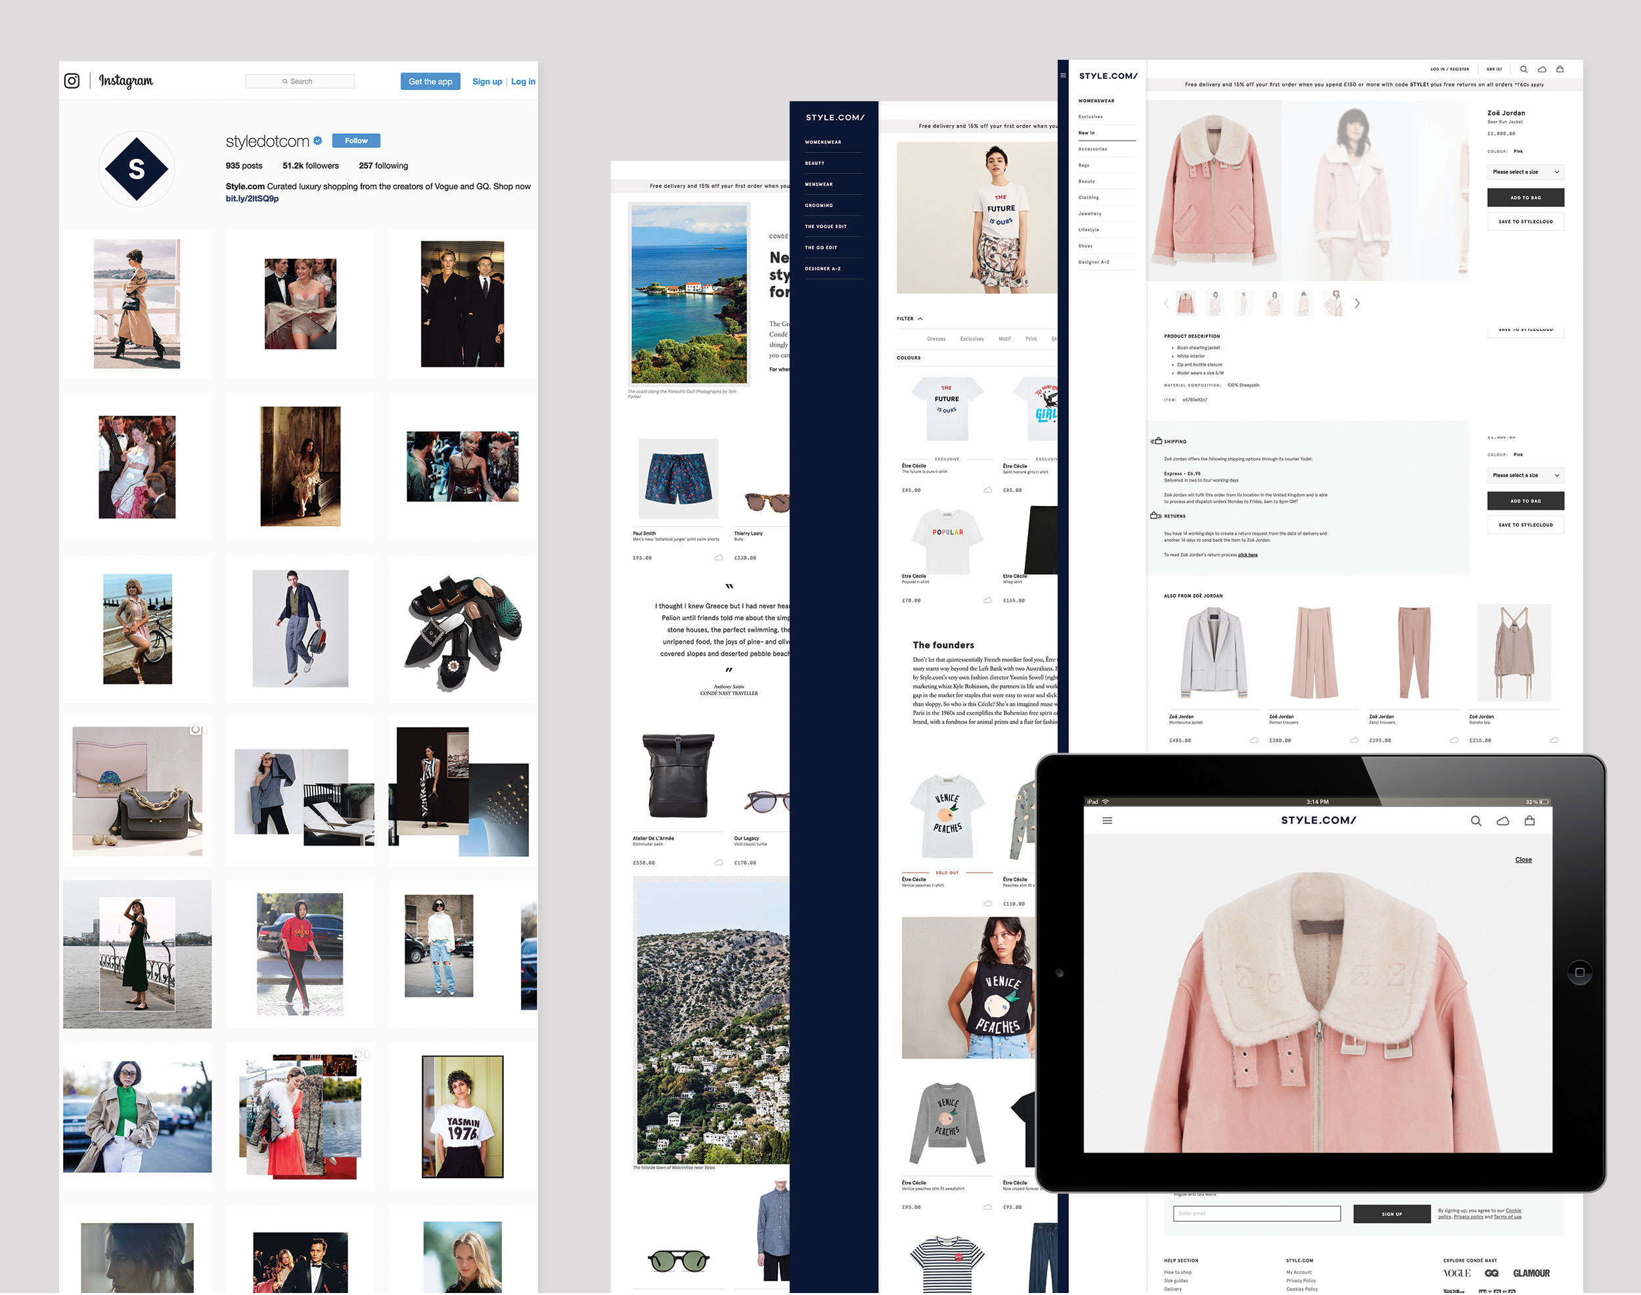Open the Instagram post with the YASMIN 1976 t-shirt
The image size is (1641, 1295).
[x=462, y=1116]
